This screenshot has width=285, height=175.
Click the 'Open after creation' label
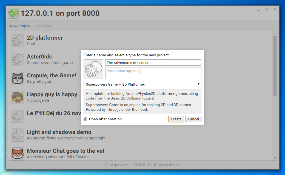coord(105,119)
